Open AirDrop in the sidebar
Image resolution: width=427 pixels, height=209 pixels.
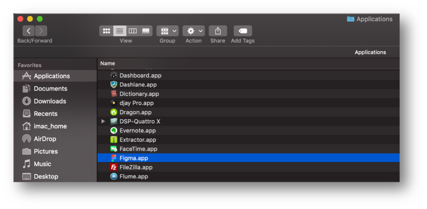(55, 139)
